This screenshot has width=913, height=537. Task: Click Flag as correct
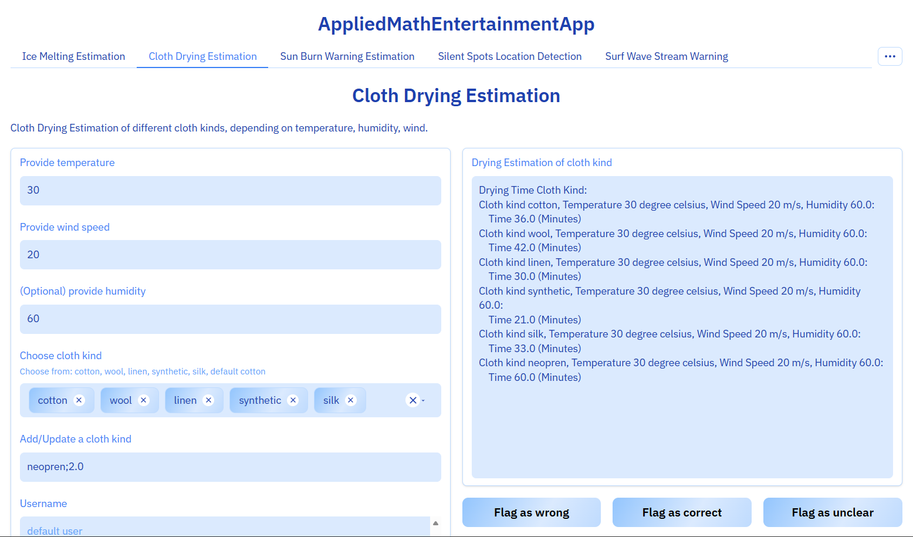pos(682,512)
